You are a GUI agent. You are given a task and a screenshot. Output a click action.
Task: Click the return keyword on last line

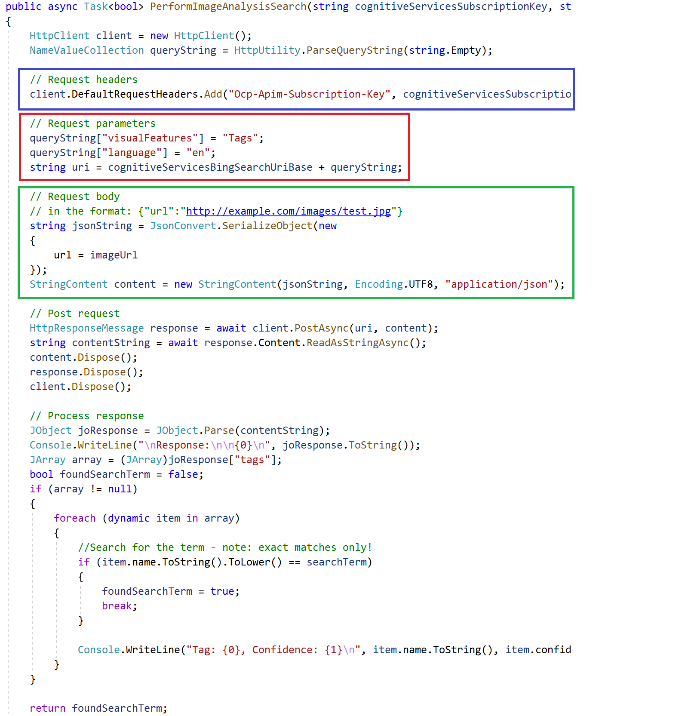click(x=47, y=708)
